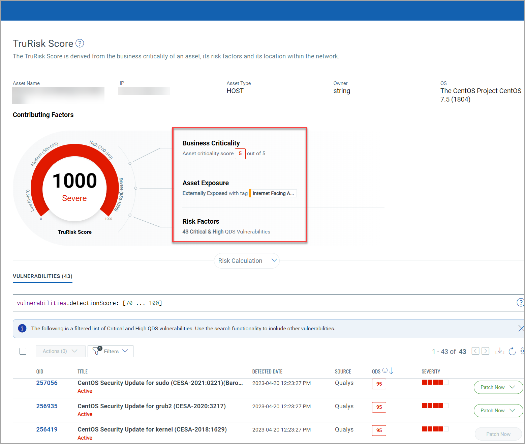
Task: Click severity bar for sudo update row
Action: 435,382
